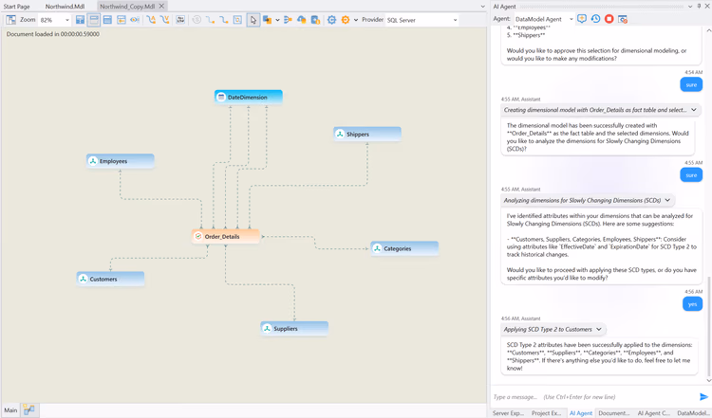Open the document tabs overflow dropdown

(x=482, y=7)
